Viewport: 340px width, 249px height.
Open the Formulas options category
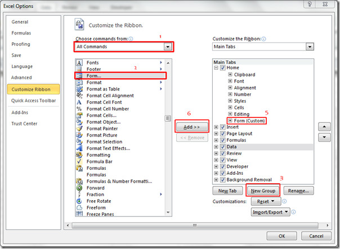point(21,33)
